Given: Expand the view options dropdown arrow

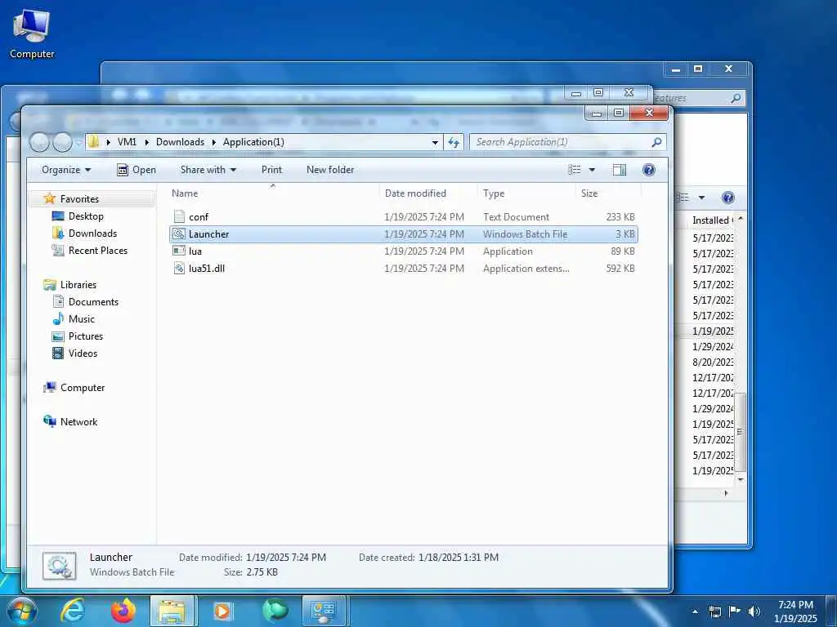Looking at the screenshot, I should click(x=592, y=170).
